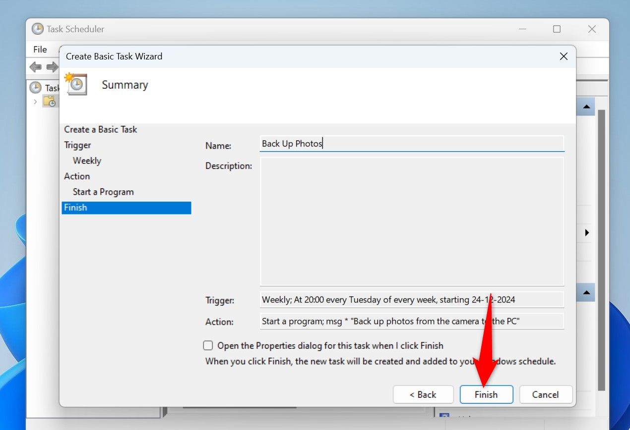
Task: Click the highlighted Finish step in the sidebar
Action: 126,208
